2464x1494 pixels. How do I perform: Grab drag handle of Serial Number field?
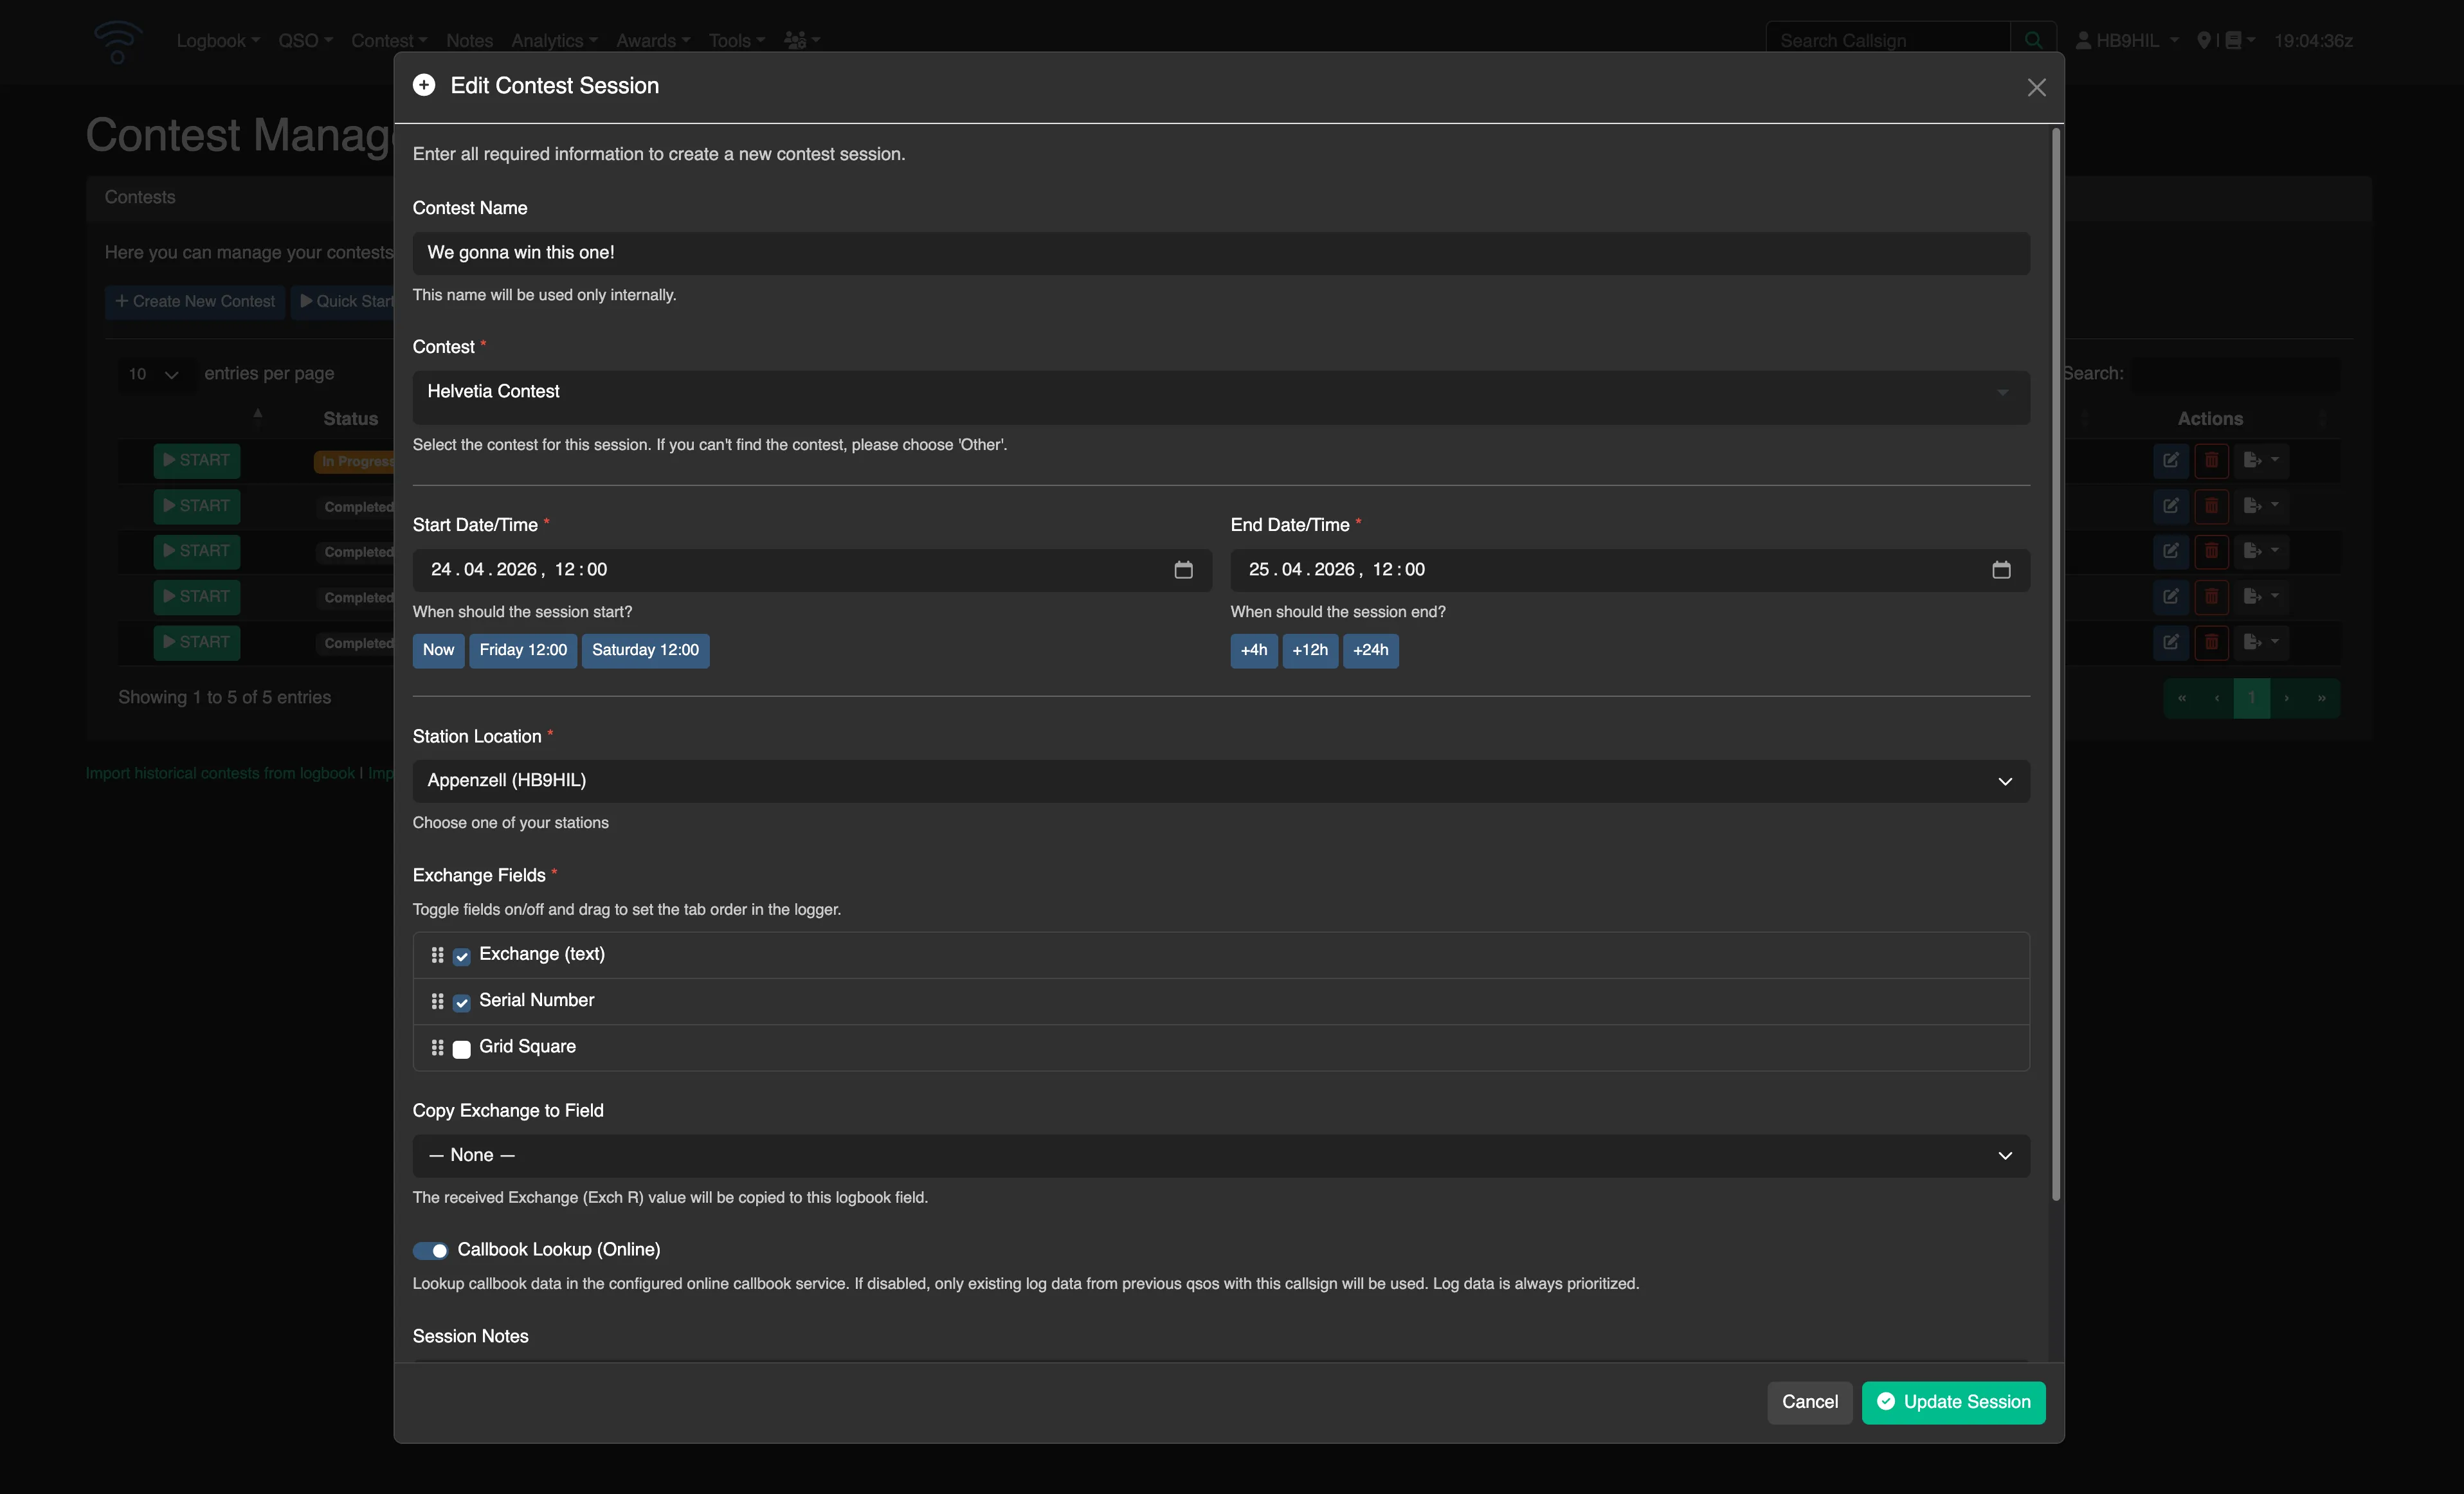[437, 1001]
